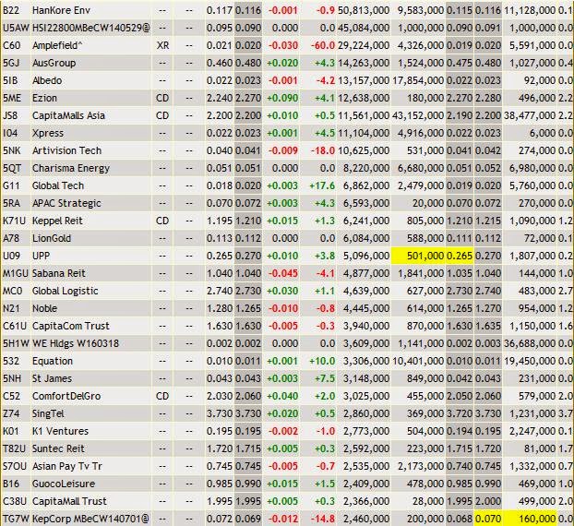Select the SingTel stock name
Image resolution: width=574 pixels, height=526 pixels.
tap(48, 413)
